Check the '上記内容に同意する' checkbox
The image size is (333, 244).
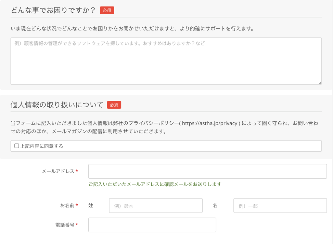pos(16,146)
